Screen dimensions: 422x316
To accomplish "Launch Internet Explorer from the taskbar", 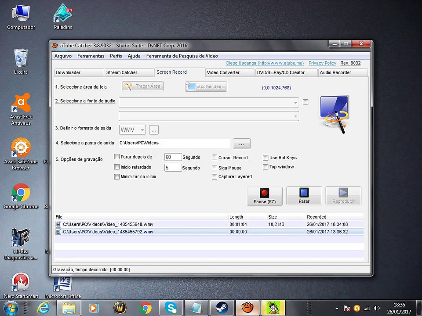I will (x=44, y=308).
